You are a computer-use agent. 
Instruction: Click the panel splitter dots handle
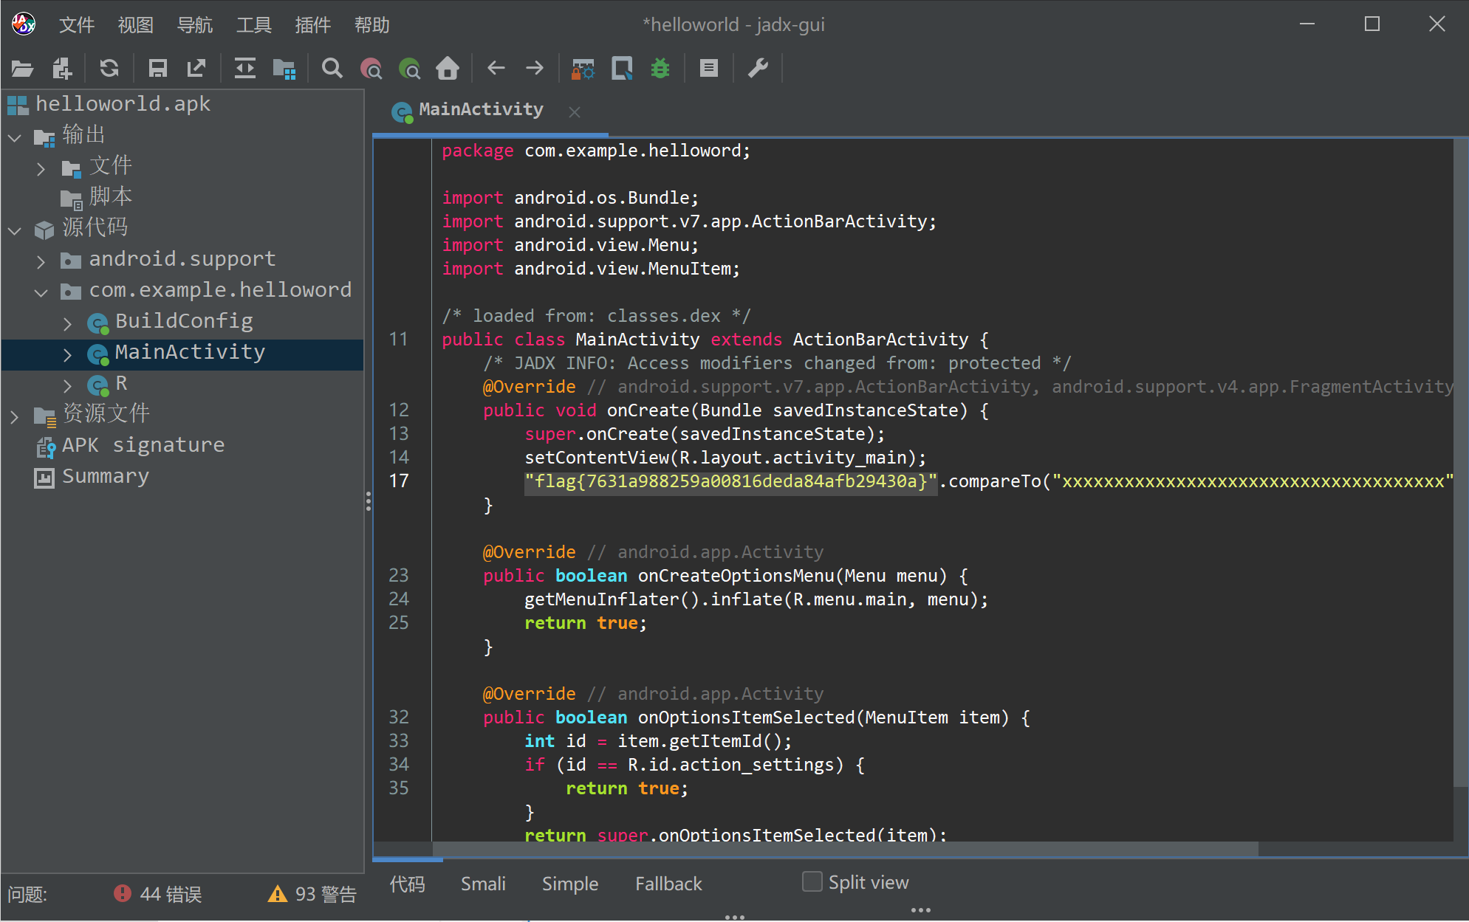coord(368,501)
